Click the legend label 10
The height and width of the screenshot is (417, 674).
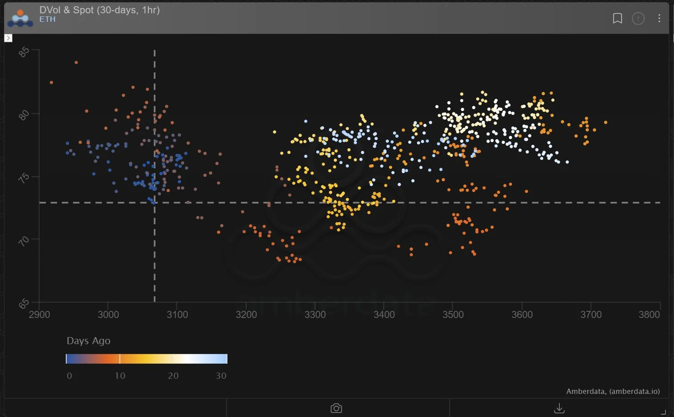(120, 376)
